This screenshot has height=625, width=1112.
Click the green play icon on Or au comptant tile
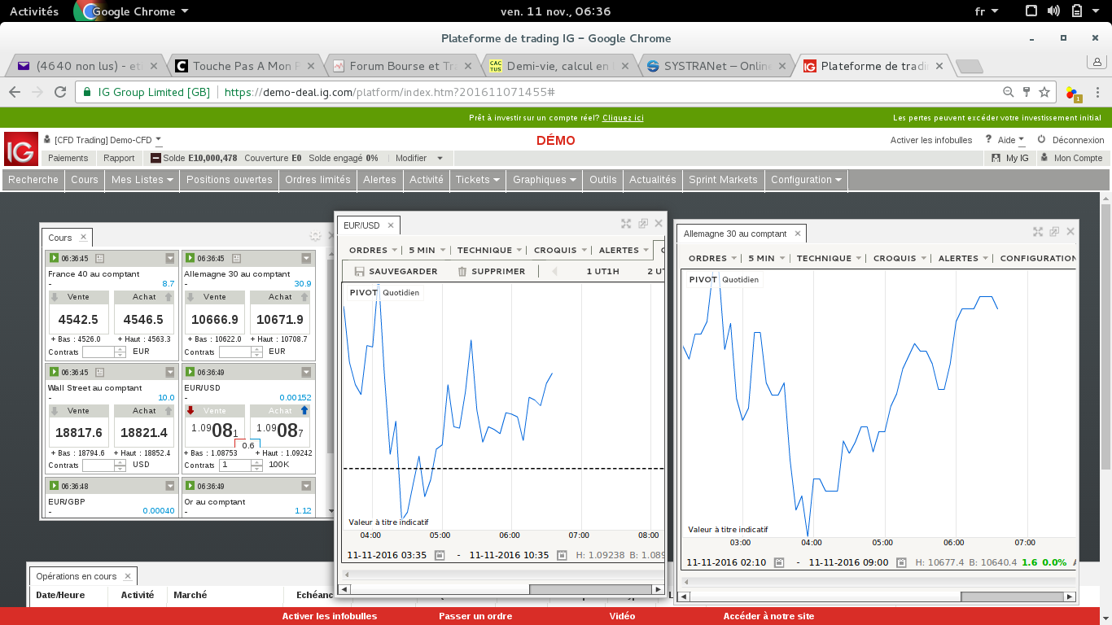pos(190,486)
